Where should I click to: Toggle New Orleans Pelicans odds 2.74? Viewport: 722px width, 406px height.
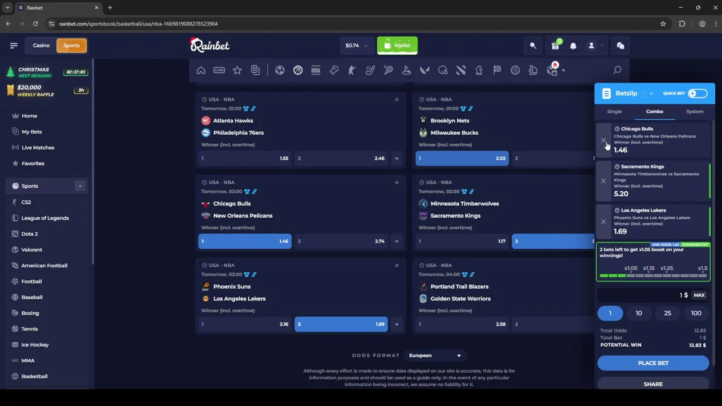[x=341, y=241]
